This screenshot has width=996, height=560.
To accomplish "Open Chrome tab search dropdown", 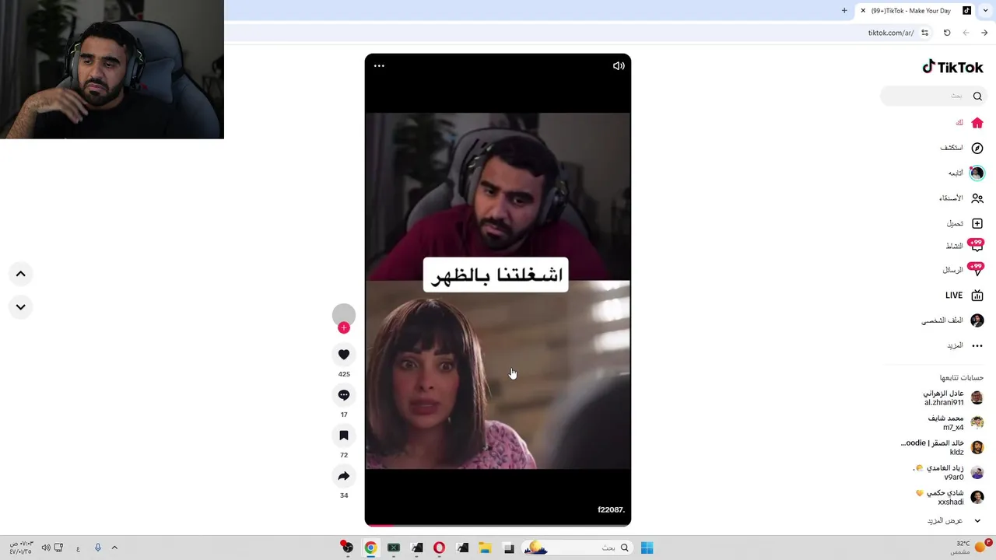I will pos(985,11).
